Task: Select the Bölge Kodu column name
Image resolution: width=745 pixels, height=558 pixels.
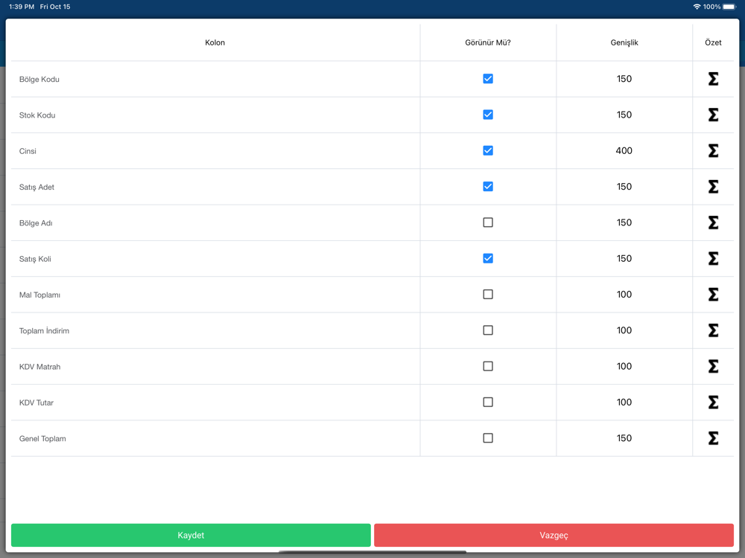Action: coord(39,80)
